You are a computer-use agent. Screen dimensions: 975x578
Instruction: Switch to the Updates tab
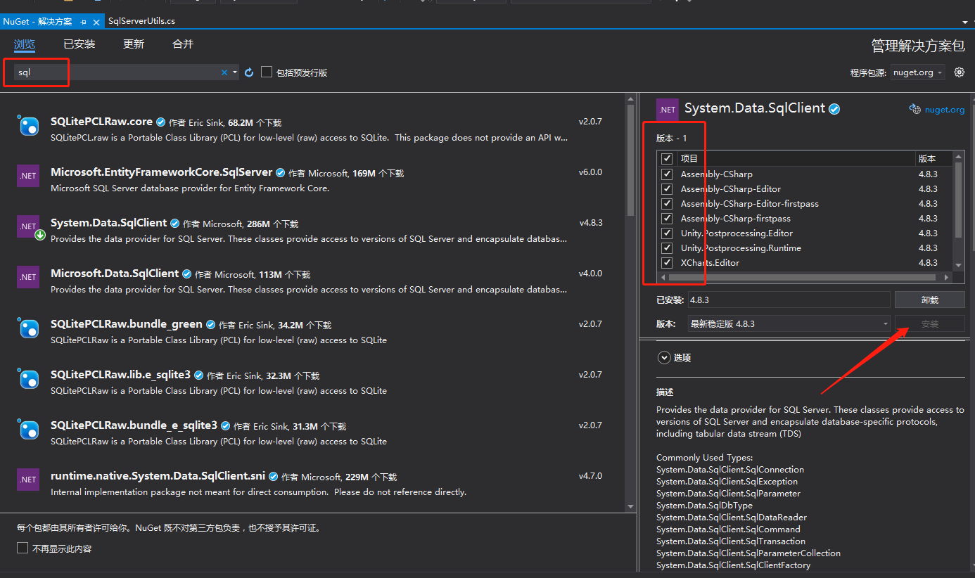[x=134, y=44]
